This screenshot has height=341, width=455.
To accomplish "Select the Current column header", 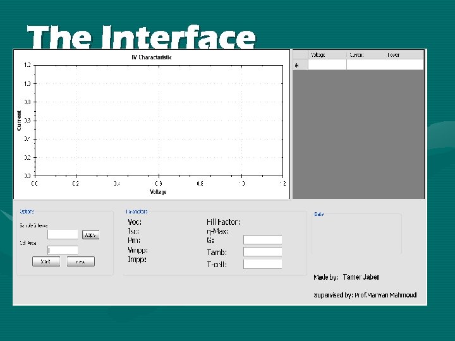I will pos(366,55).
